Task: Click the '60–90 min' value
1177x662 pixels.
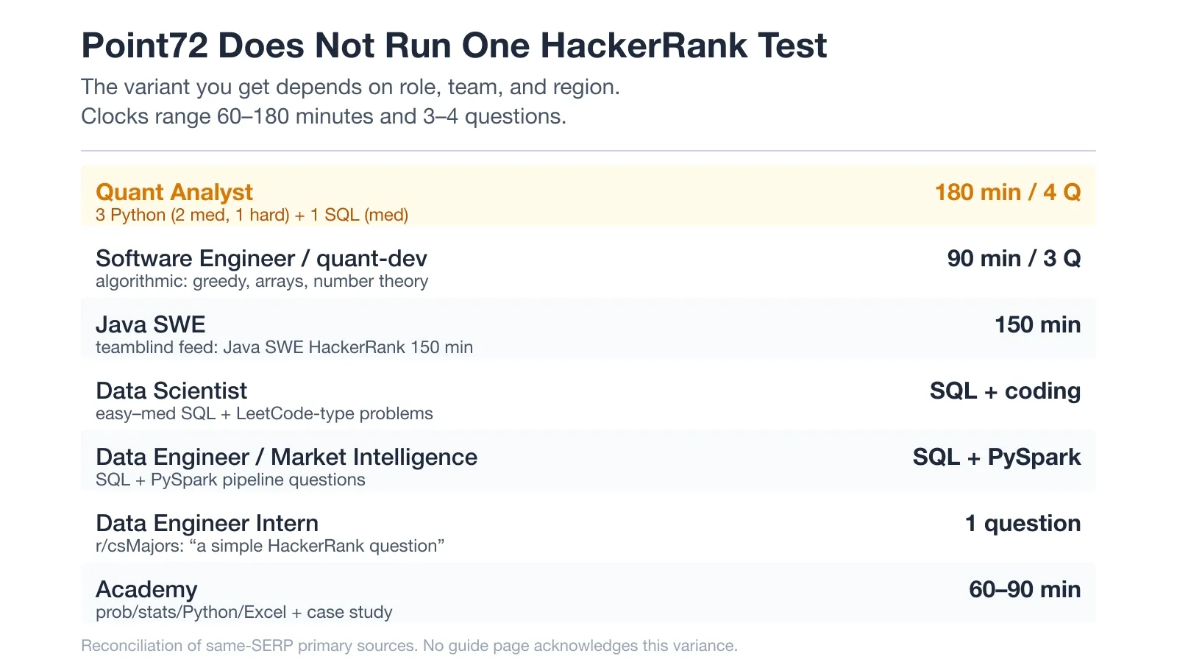Action: (1025, 589)
